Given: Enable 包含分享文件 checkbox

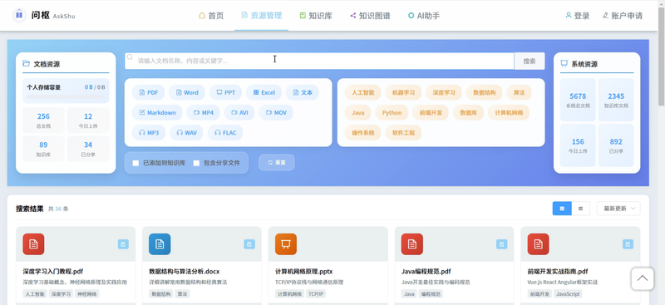Looking at the screenshot, I should 196,163.
